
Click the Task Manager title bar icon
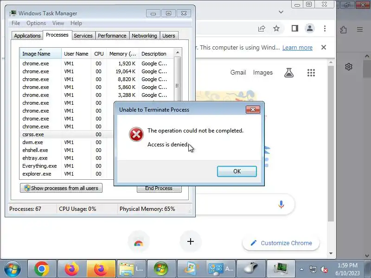[x=13, y=13]
